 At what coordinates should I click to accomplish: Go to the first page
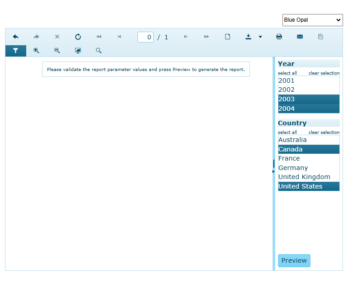[99, 37]
